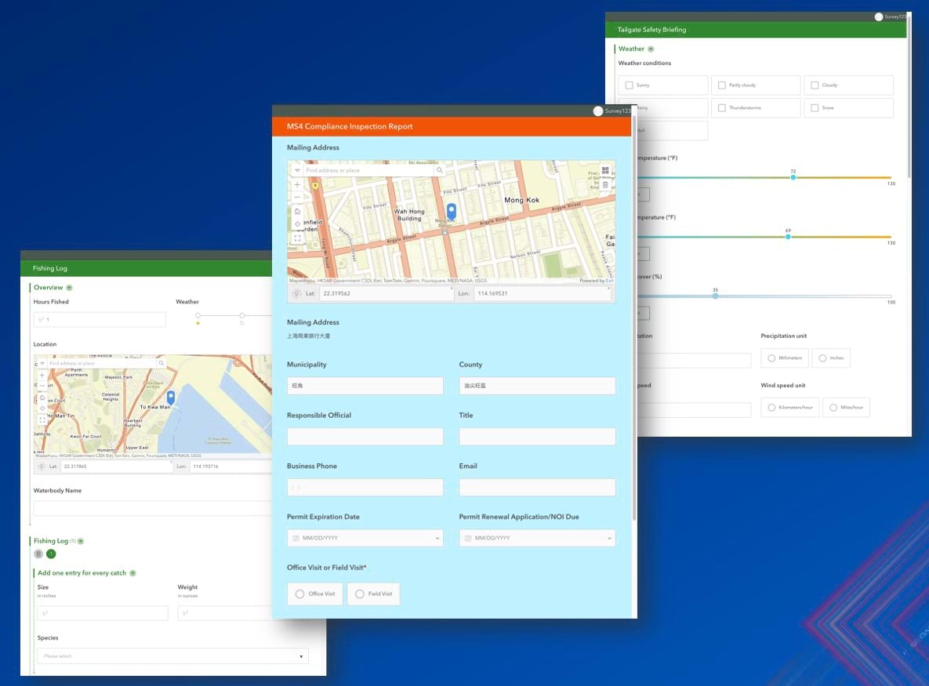The image size is (929, 686).
Task: Click temperature slider handle at 72
Action: 793,177
